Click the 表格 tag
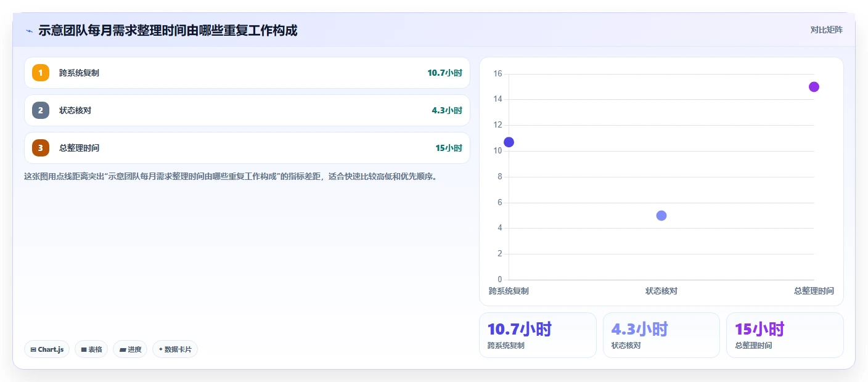The width and height of the screenshot is (868, 382). click(91, 349)
